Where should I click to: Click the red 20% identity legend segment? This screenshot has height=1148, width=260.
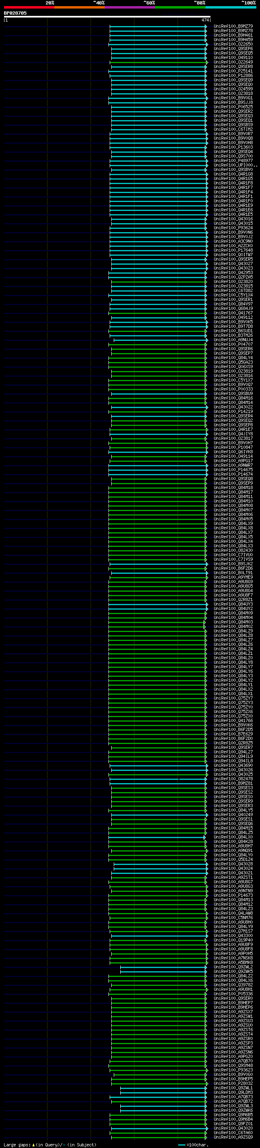[29, 7]
